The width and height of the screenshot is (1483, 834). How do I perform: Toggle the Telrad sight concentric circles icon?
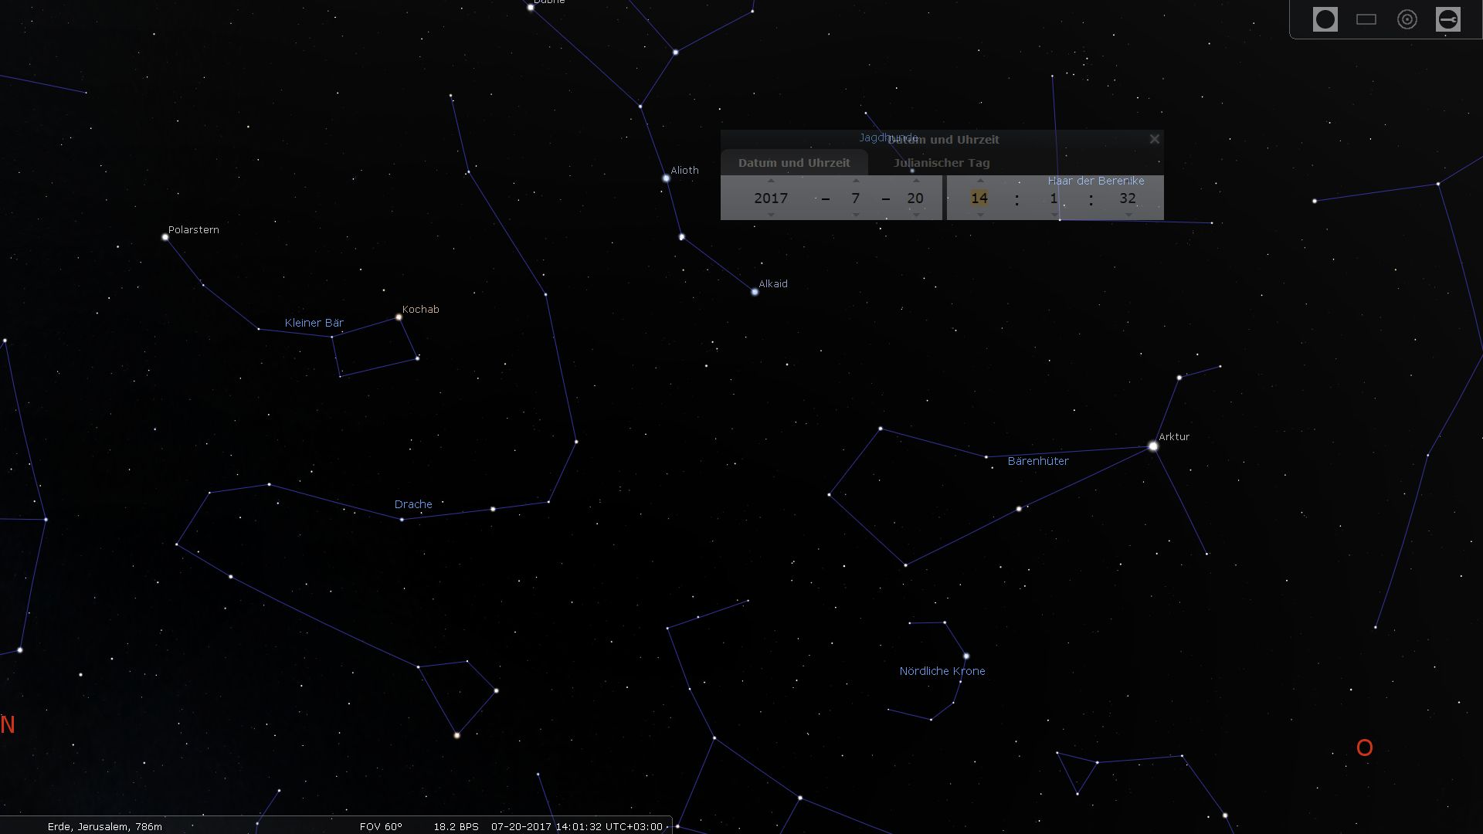[1407, 19]
